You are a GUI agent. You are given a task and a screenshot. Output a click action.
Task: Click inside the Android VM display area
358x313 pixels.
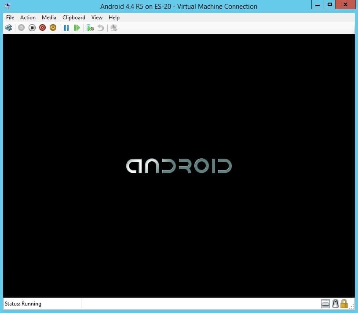pyautogui.click(x=179, y=166)
